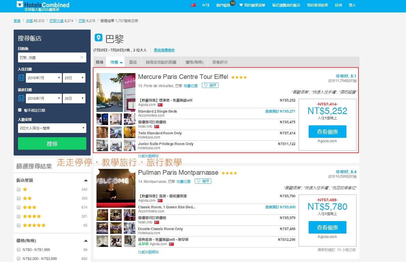The height and width of the screenshot is (262, 406).
Task: Open the NT$ currency selector
Action: tap(206, 5)
